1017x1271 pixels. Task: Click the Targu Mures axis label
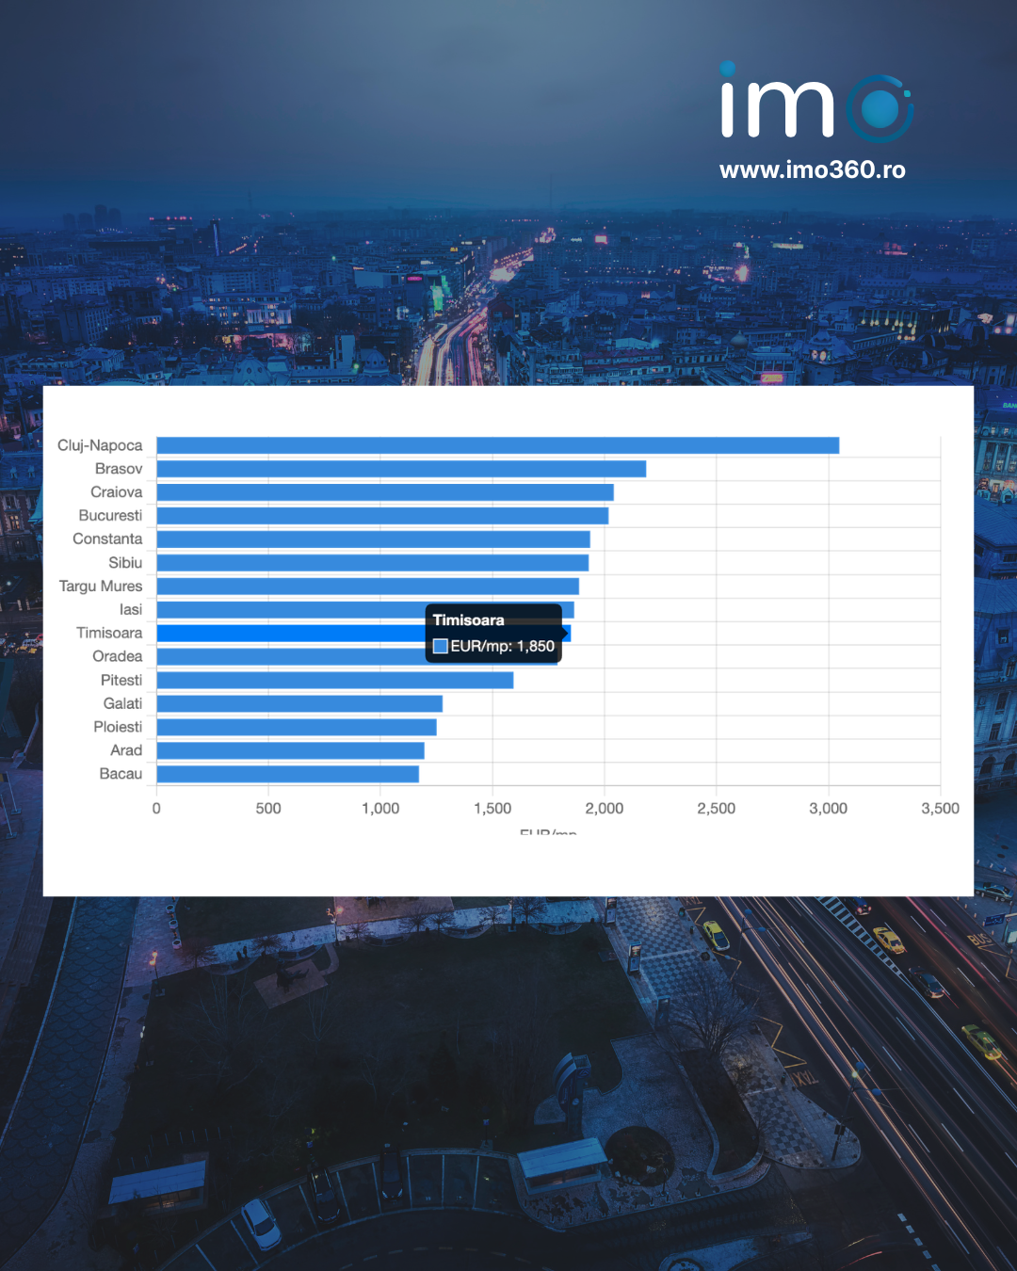click(101, 587)
